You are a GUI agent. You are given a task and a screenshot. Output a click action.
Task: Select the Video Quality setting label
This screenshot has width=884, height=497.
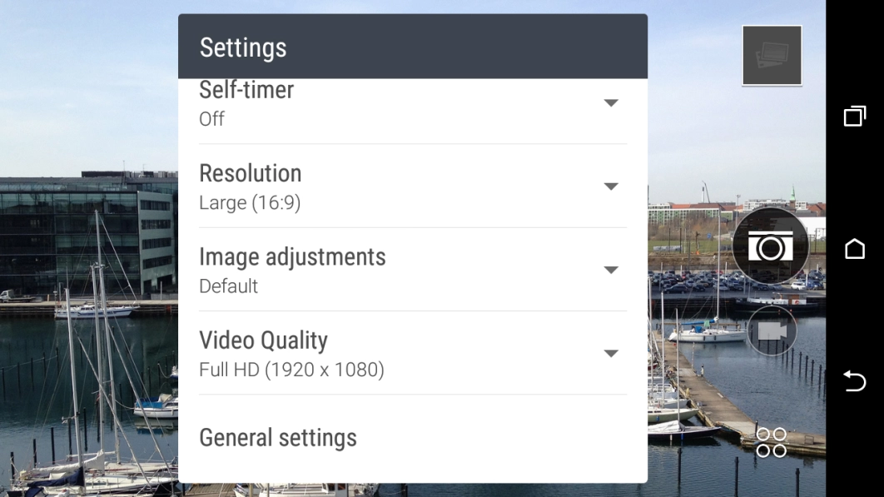(x=263, y=340)
